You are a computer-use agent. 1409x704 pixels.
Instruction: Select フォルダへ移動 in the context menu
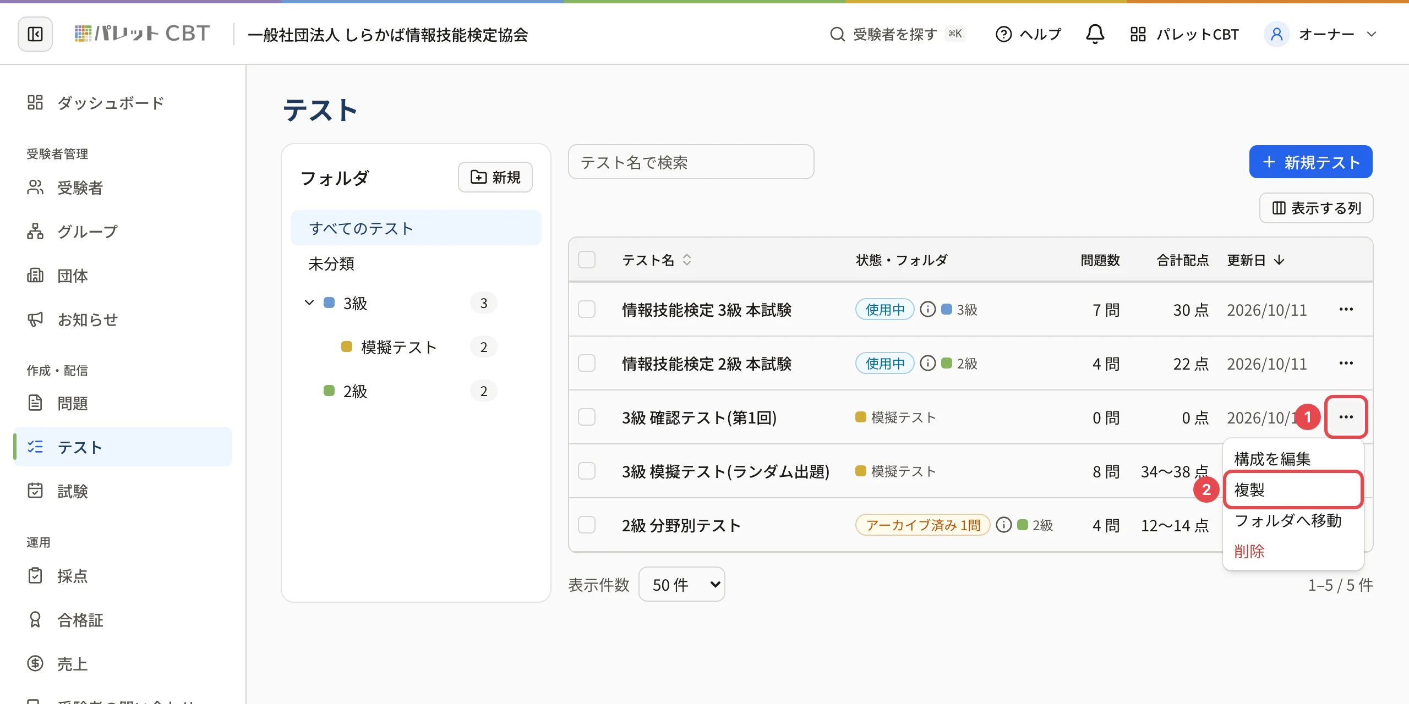(x=1293, y=520)
